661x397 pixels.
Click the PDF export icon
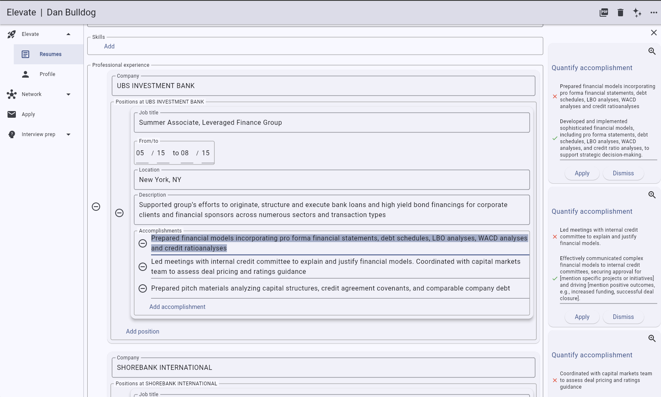[603, 13]
